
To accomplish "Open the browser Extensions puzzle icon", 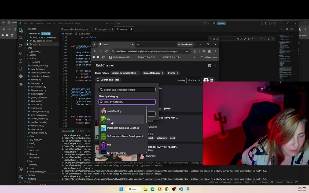I will (195, 51).
